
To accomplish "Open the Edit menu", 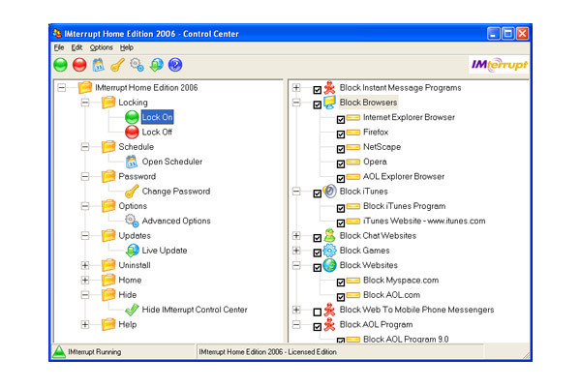I will point(76,47).
